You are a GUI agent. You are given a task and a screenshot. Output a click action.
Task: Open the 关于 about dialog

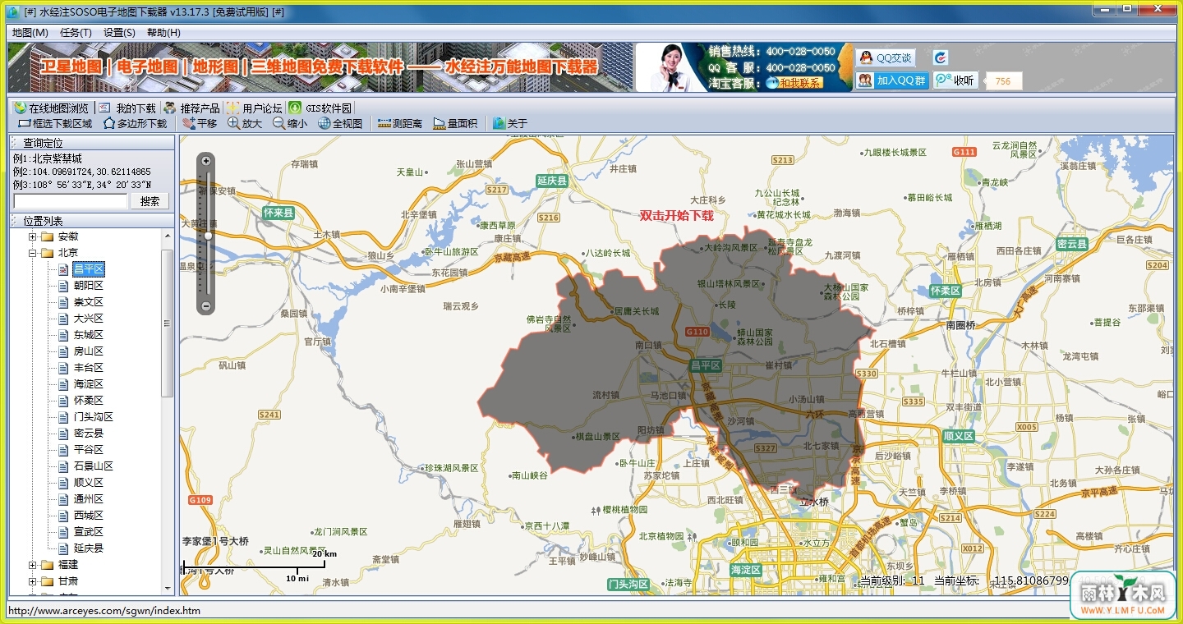click(x=510, y=124)
